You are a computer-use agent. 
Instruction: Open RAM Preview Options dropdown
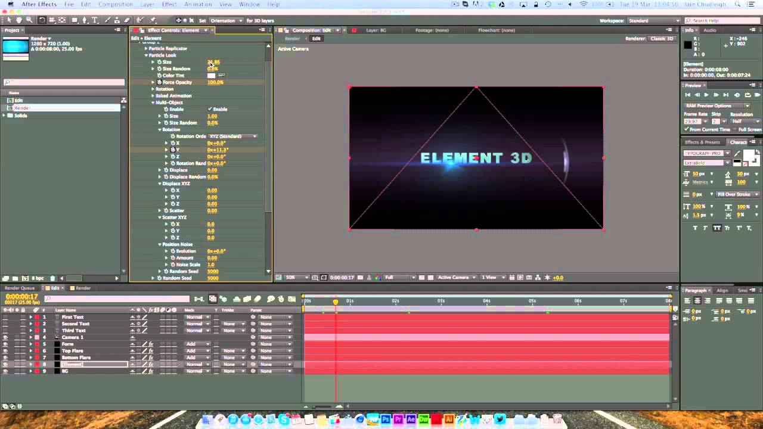717,105
